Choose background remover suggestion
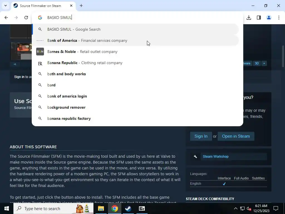The image size is (285, 214). pyautogui.click(x=135, y=107)
